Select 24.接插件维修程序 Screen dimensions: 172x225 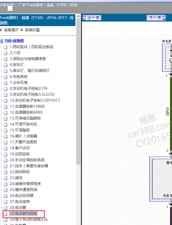click(x=25, y=184)
